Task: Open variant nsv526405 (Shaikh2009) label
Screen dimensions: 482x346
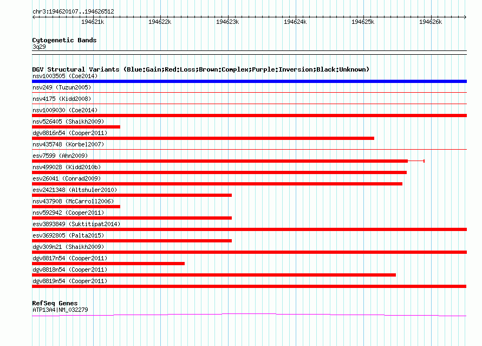Action: point(68,121)
